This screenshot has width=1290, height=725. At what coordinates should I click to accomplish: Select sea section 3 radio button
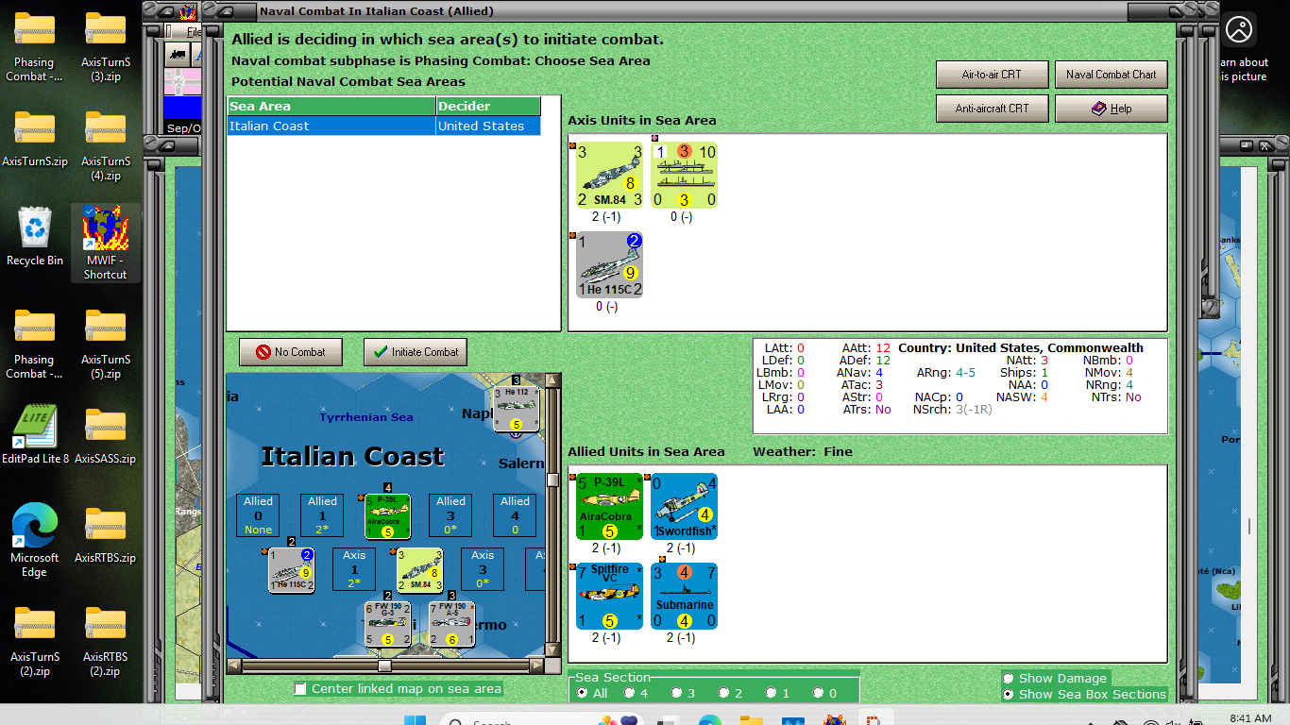pyautogui.click(x=678, y=693)
